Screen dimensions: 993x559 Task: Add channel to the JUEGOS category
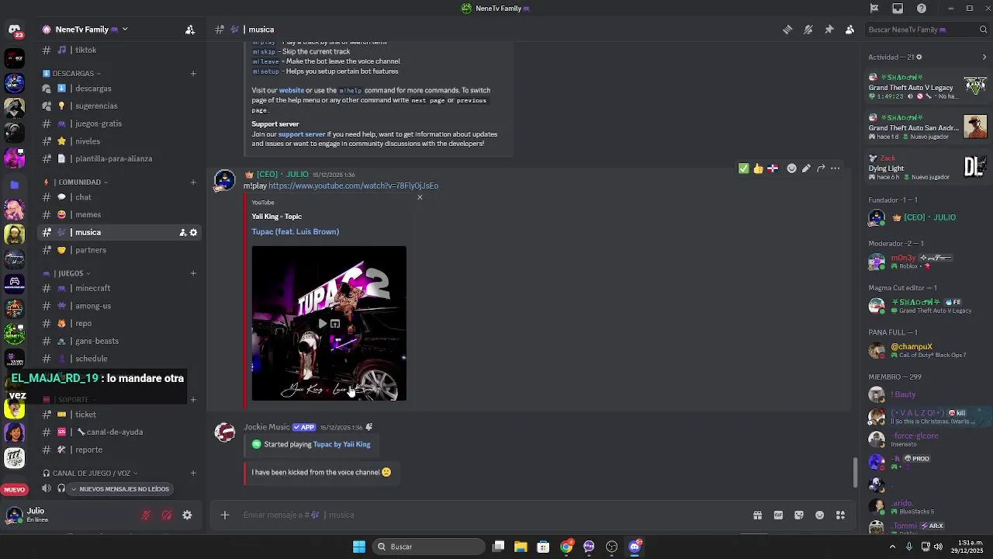pos(193,273)
